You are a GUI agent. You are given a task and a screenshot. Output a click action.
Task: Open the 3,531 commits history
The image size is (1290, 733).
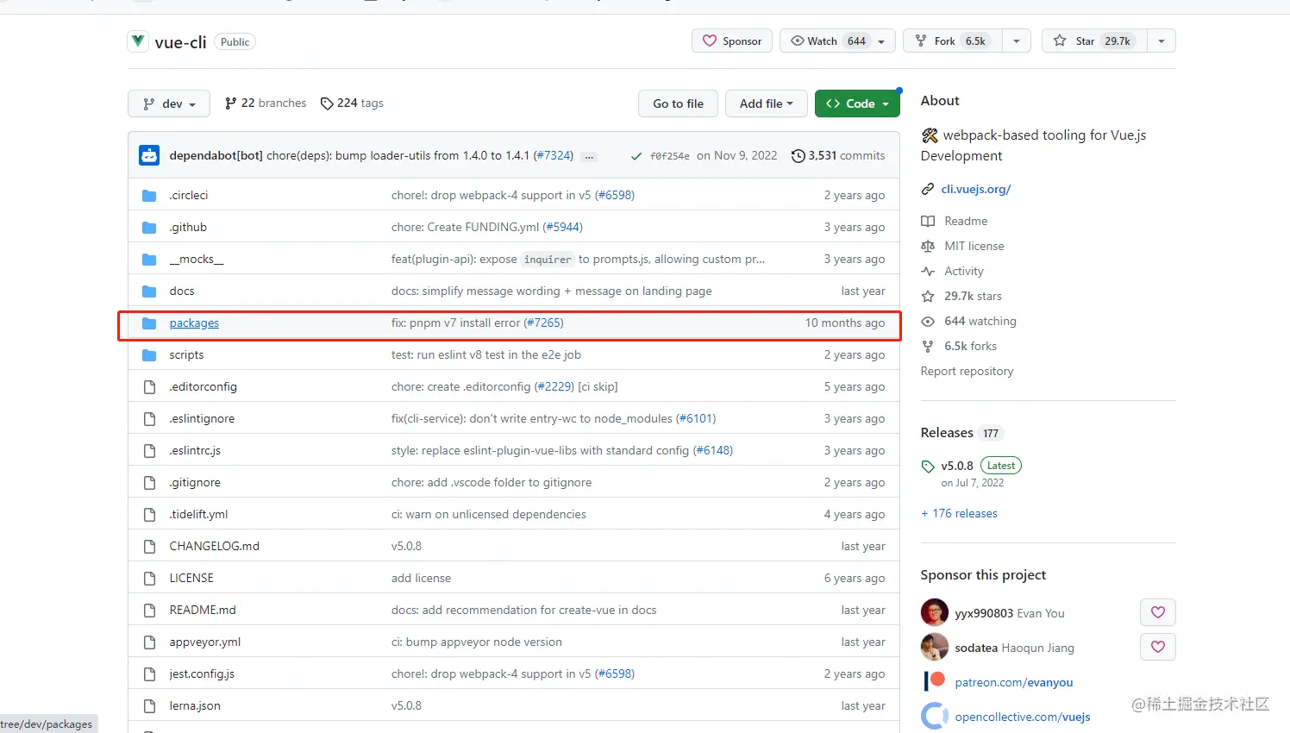click(839, 156)
